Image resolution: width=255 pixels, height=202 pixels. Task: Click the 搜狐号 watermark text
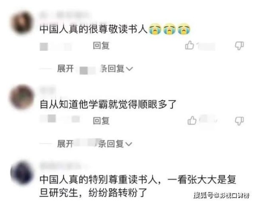203,195
